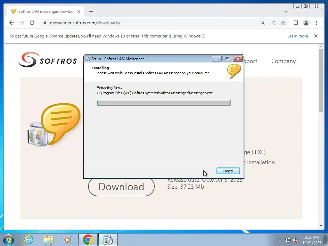Follow the Learn more link

298,36
